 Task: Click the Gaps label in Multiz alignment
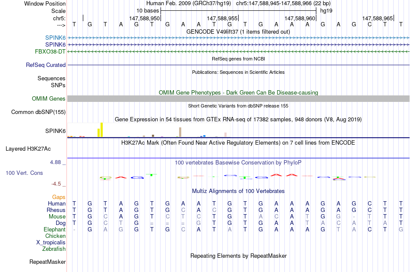(59, 197)
